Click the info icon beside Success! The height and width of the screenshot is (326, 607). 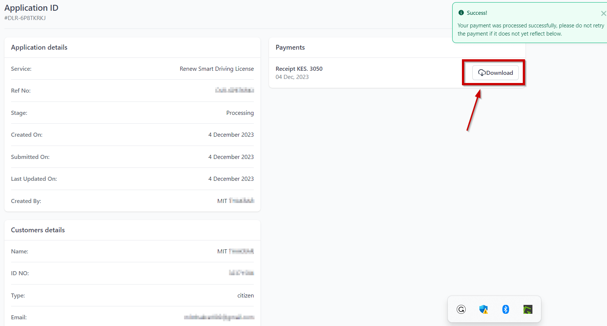[461, 13]
